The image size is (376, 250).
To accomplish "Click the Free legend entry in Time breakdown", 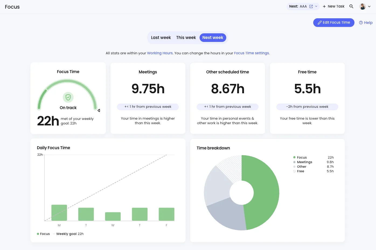I will pos(313,171).
